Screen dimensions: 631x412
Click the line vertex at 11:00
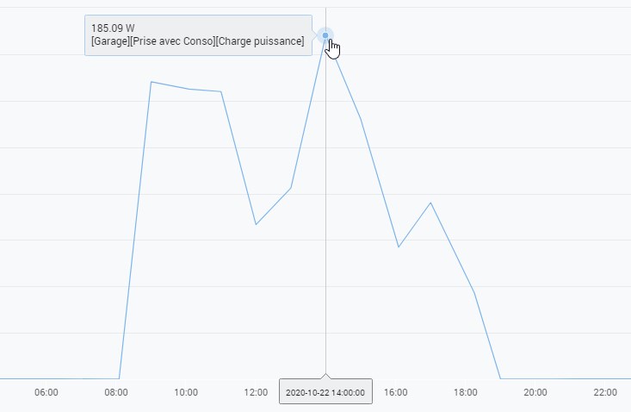[221, 91]
